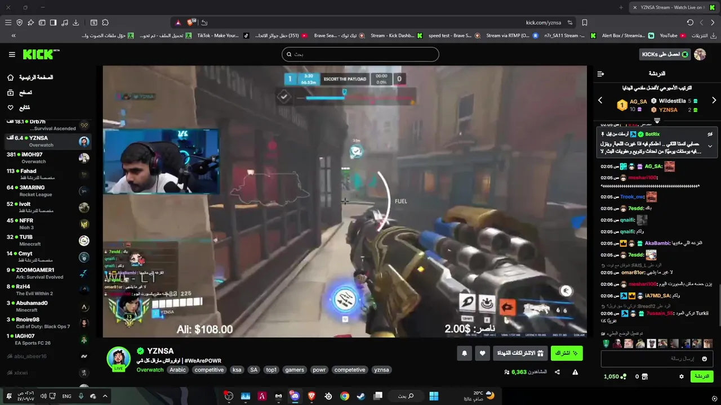This screenshot has width=721, height=405.
Task: Open Brave Rewards triangle icon
Action: click(178, 22)
